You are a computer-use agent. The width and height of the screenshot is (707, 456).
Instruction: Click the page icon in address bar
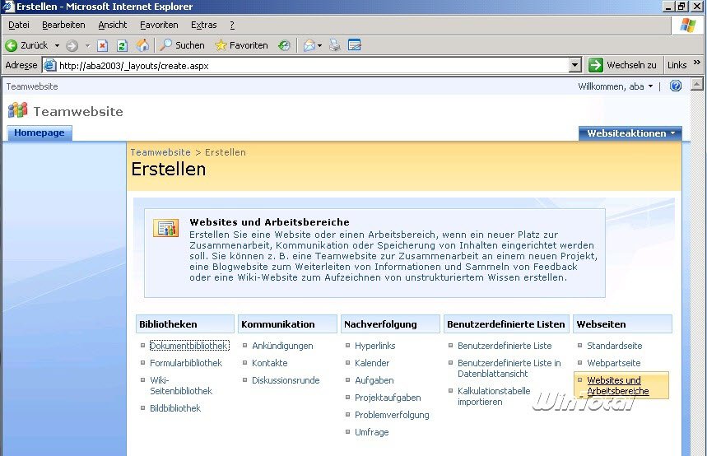tap(49, 65)
